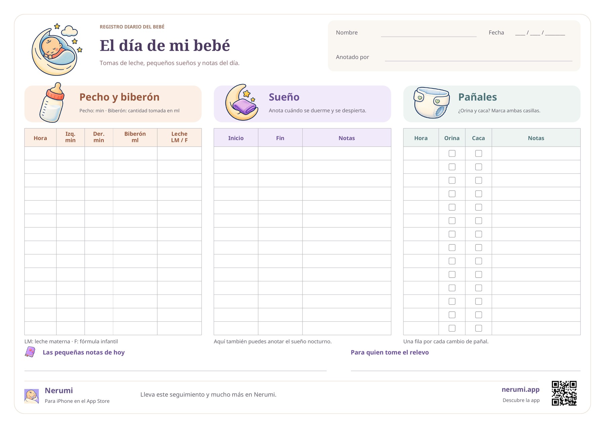Image resolution: width=605 pixels, height=428 pixels.
Task: Click the Notas header in sleep table
Action: [x=347, y=138]
